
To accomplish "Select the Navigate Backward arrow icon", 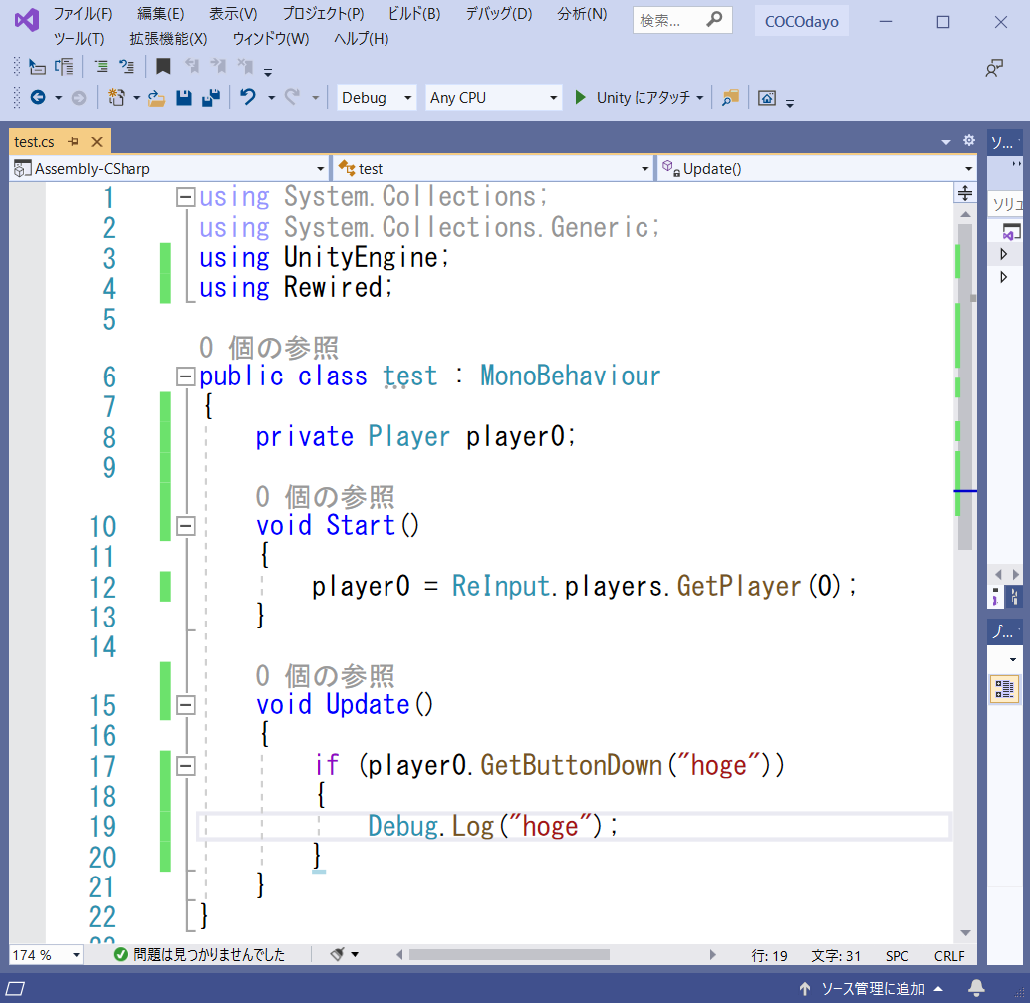I will 38,97.
